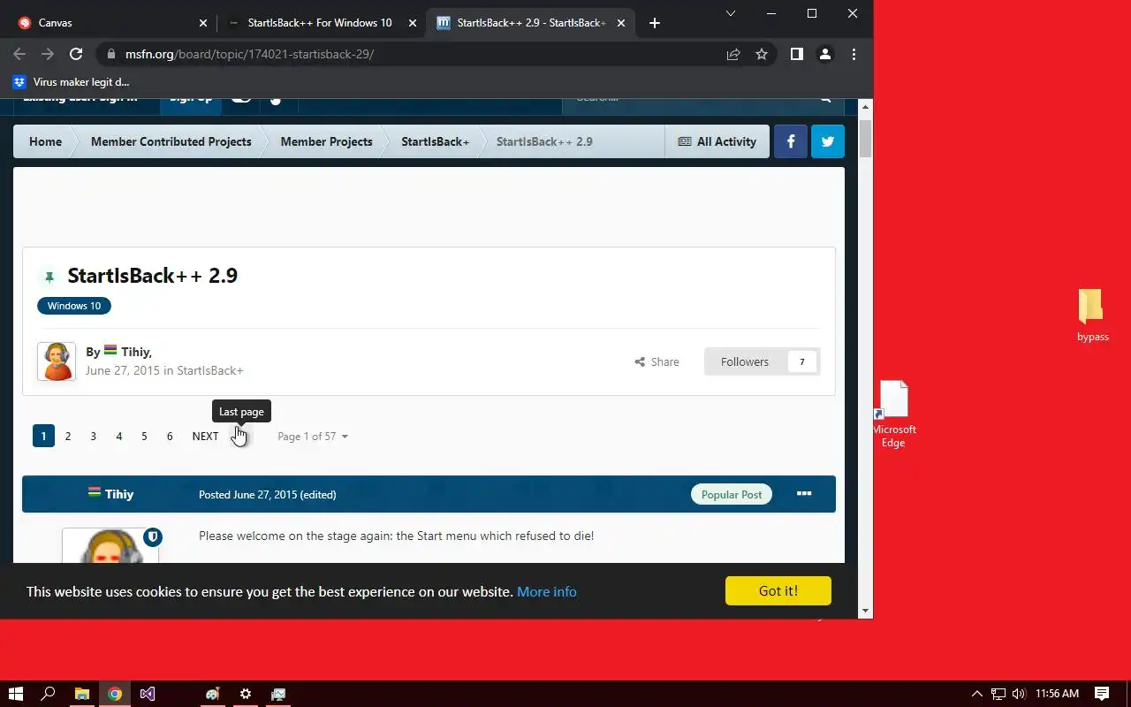Open Chrome three-dot menu
This screenshot has height=707, width=1131.
854,54
